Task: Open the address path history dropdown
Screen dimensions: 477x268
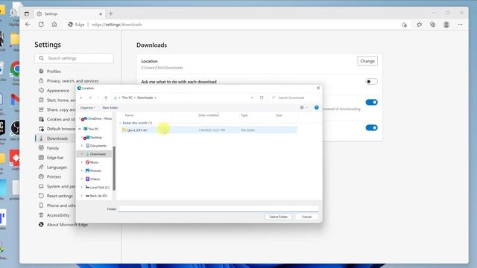Action: (252, 98)
